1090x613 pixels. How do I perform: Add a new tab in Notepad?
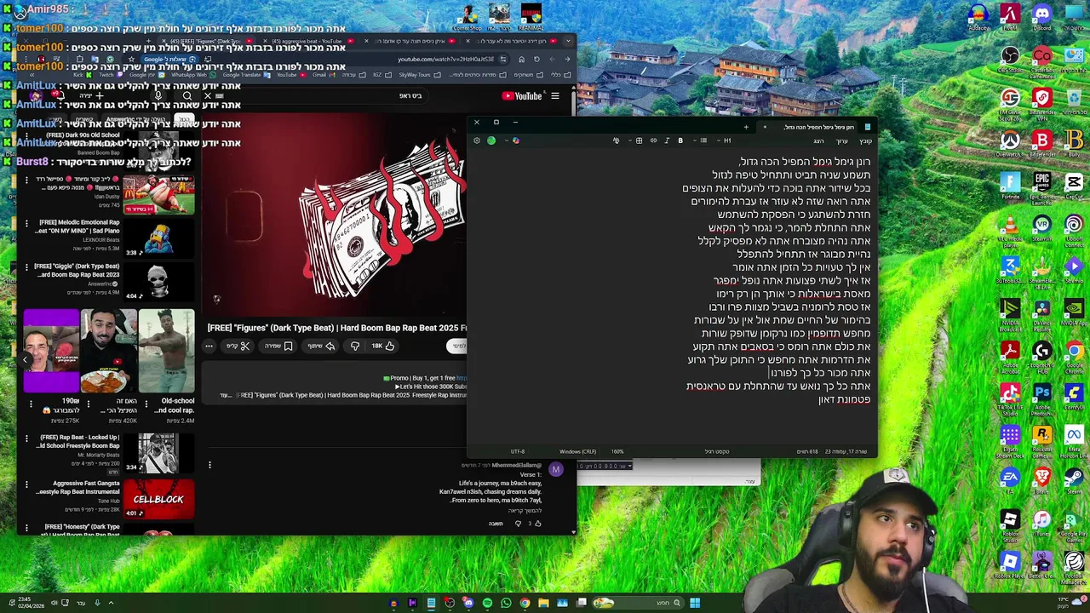coord(746,127)
